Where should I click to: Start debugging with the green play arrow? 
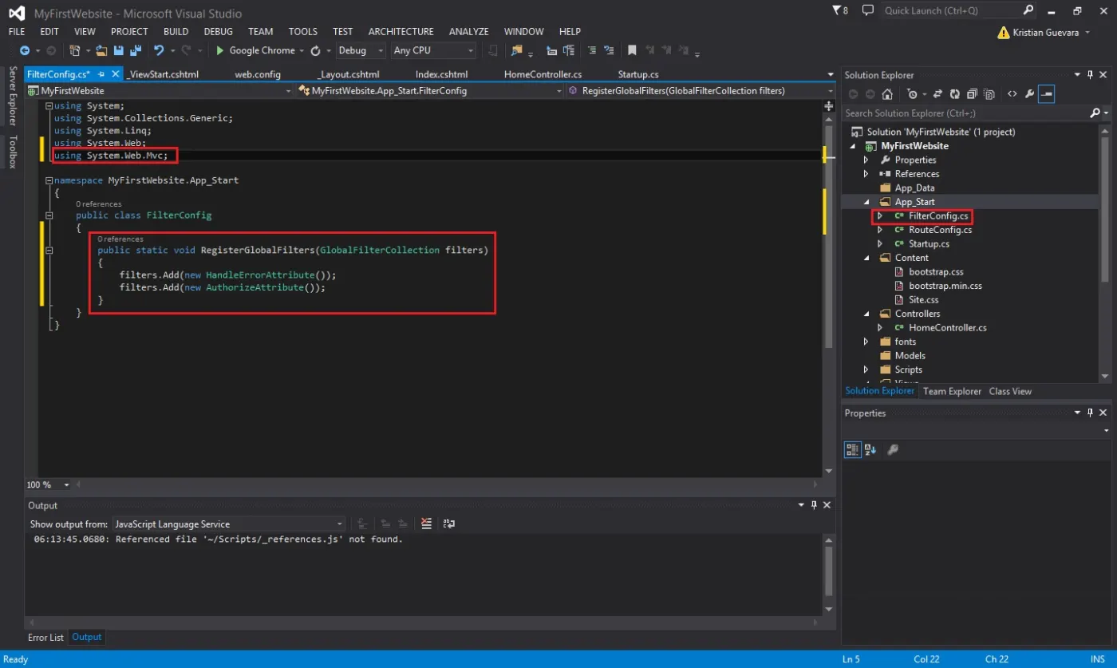[220, 50]
